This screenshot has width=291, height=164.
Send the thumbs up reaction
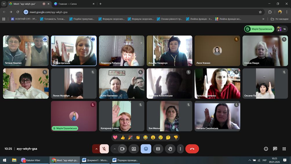(x=123, y=138)
